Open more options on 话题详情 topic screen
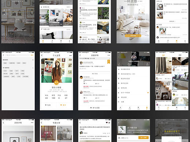190x142 pixels. 109,55
